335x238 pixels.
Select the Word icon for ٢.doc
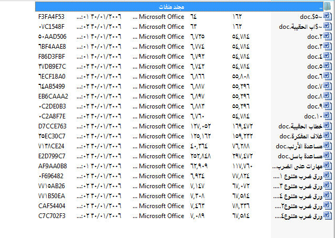tap(328, 37)
